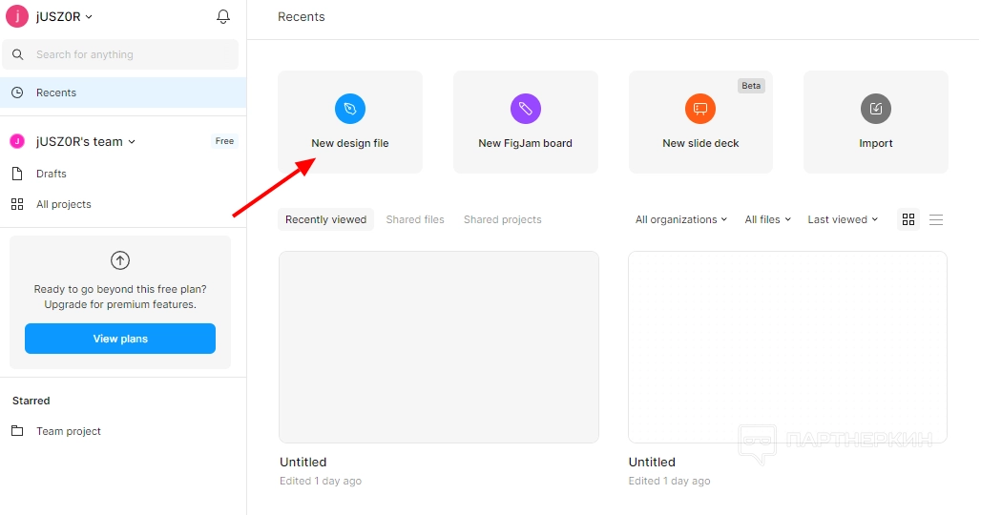This screenshot has width=981, height=515.
Task: Expand the jUSZ0R account dropdown
Action: pyautogui.click(x=65, y=17)
